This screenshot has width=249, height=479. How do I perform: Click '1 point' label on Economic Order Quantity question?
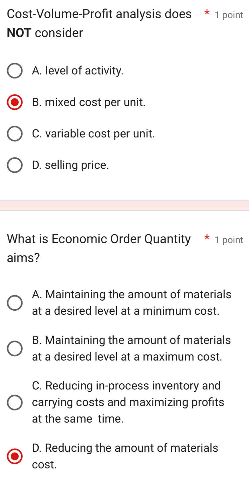point(229,240)
